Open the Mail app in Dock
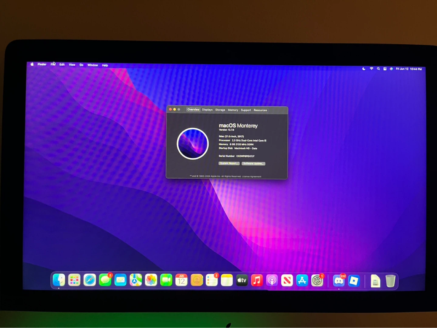The width and height of the screenshot is (437, 328). 120,280
